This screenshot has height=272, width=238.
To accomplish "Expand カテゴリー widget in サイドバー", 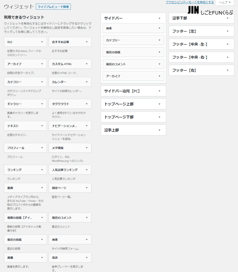I will pyautogui.click(x=159, y=40).
